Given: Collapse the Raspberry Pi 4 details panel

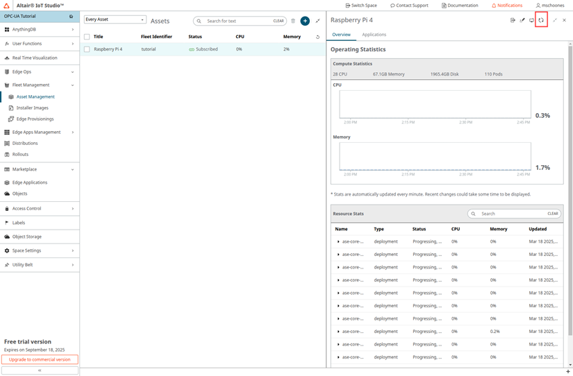Looking at the screenshot, I should (x=555, y=20).
